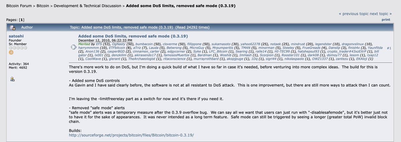Open the print view of the topic
Image resolution: width=401 pixels, height=142 pixels.
[x=386, y=20]
